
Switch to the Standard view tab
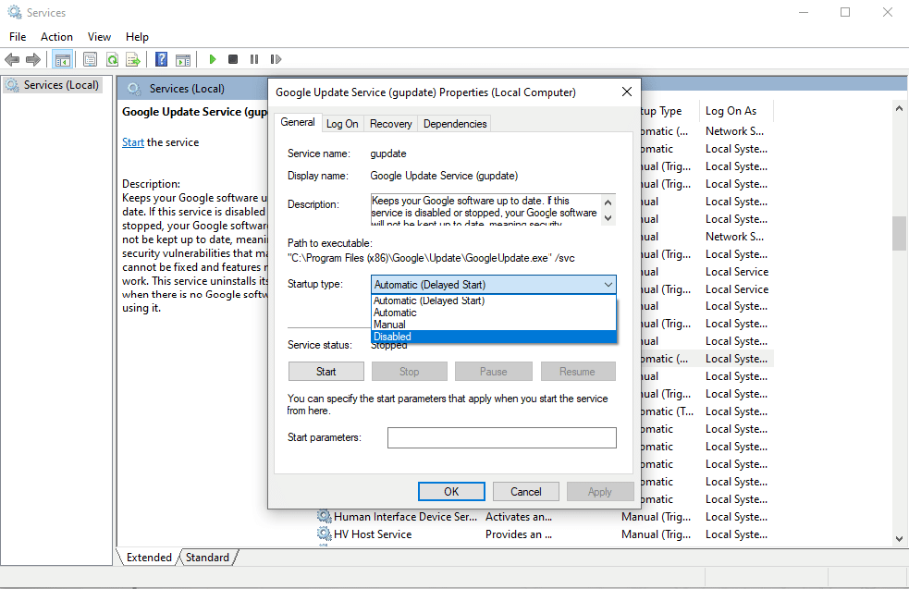[207, 558]
